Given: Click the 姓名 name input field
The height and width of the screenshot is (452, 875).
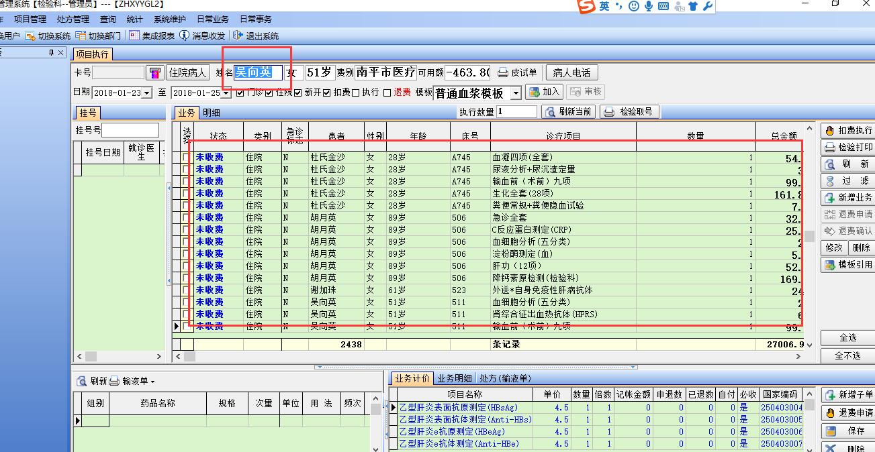Looking at the screenshot, I should tap(258, 72).
